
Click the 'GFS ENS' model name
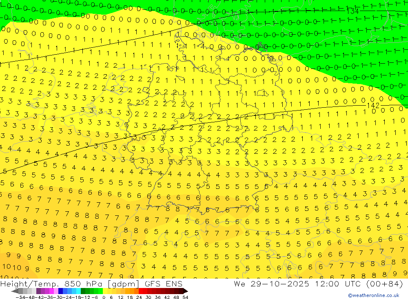(164, 284)
